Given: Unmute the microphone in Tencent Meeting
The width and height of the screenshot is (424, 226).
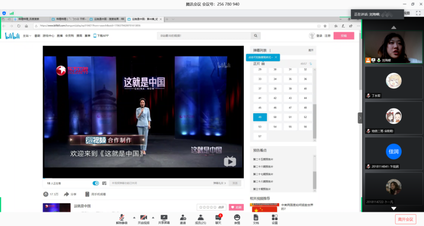Looking at the screenshot, I should pos(122,219).
